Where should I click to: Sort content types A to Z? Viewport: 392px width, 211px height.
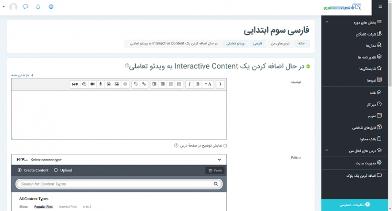(x=87, y=207)
